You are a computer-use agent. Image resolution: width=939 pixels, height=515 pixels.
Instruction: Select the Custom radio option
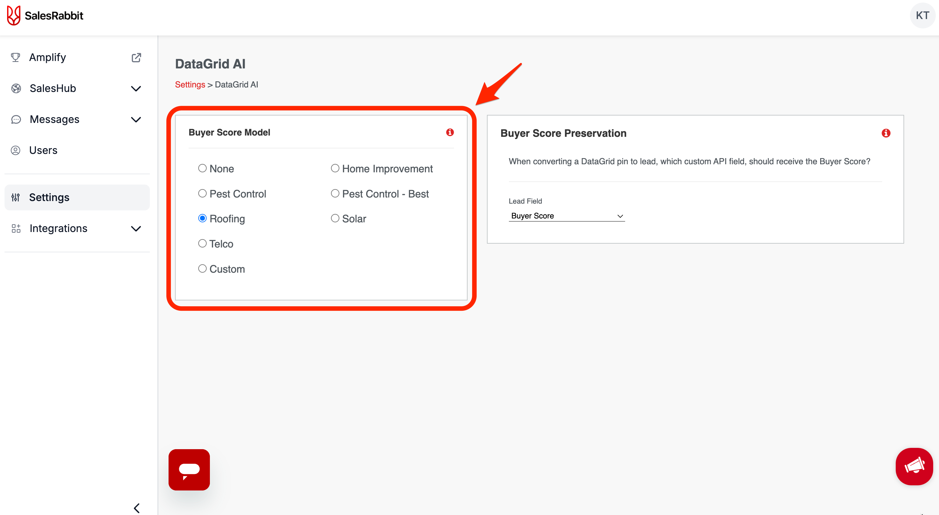coord(202,268)
